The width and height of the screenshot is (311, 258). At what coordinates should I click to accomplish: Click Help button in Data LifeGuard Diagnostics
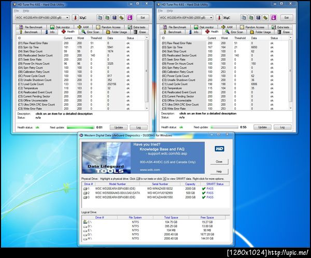point(219,171)
